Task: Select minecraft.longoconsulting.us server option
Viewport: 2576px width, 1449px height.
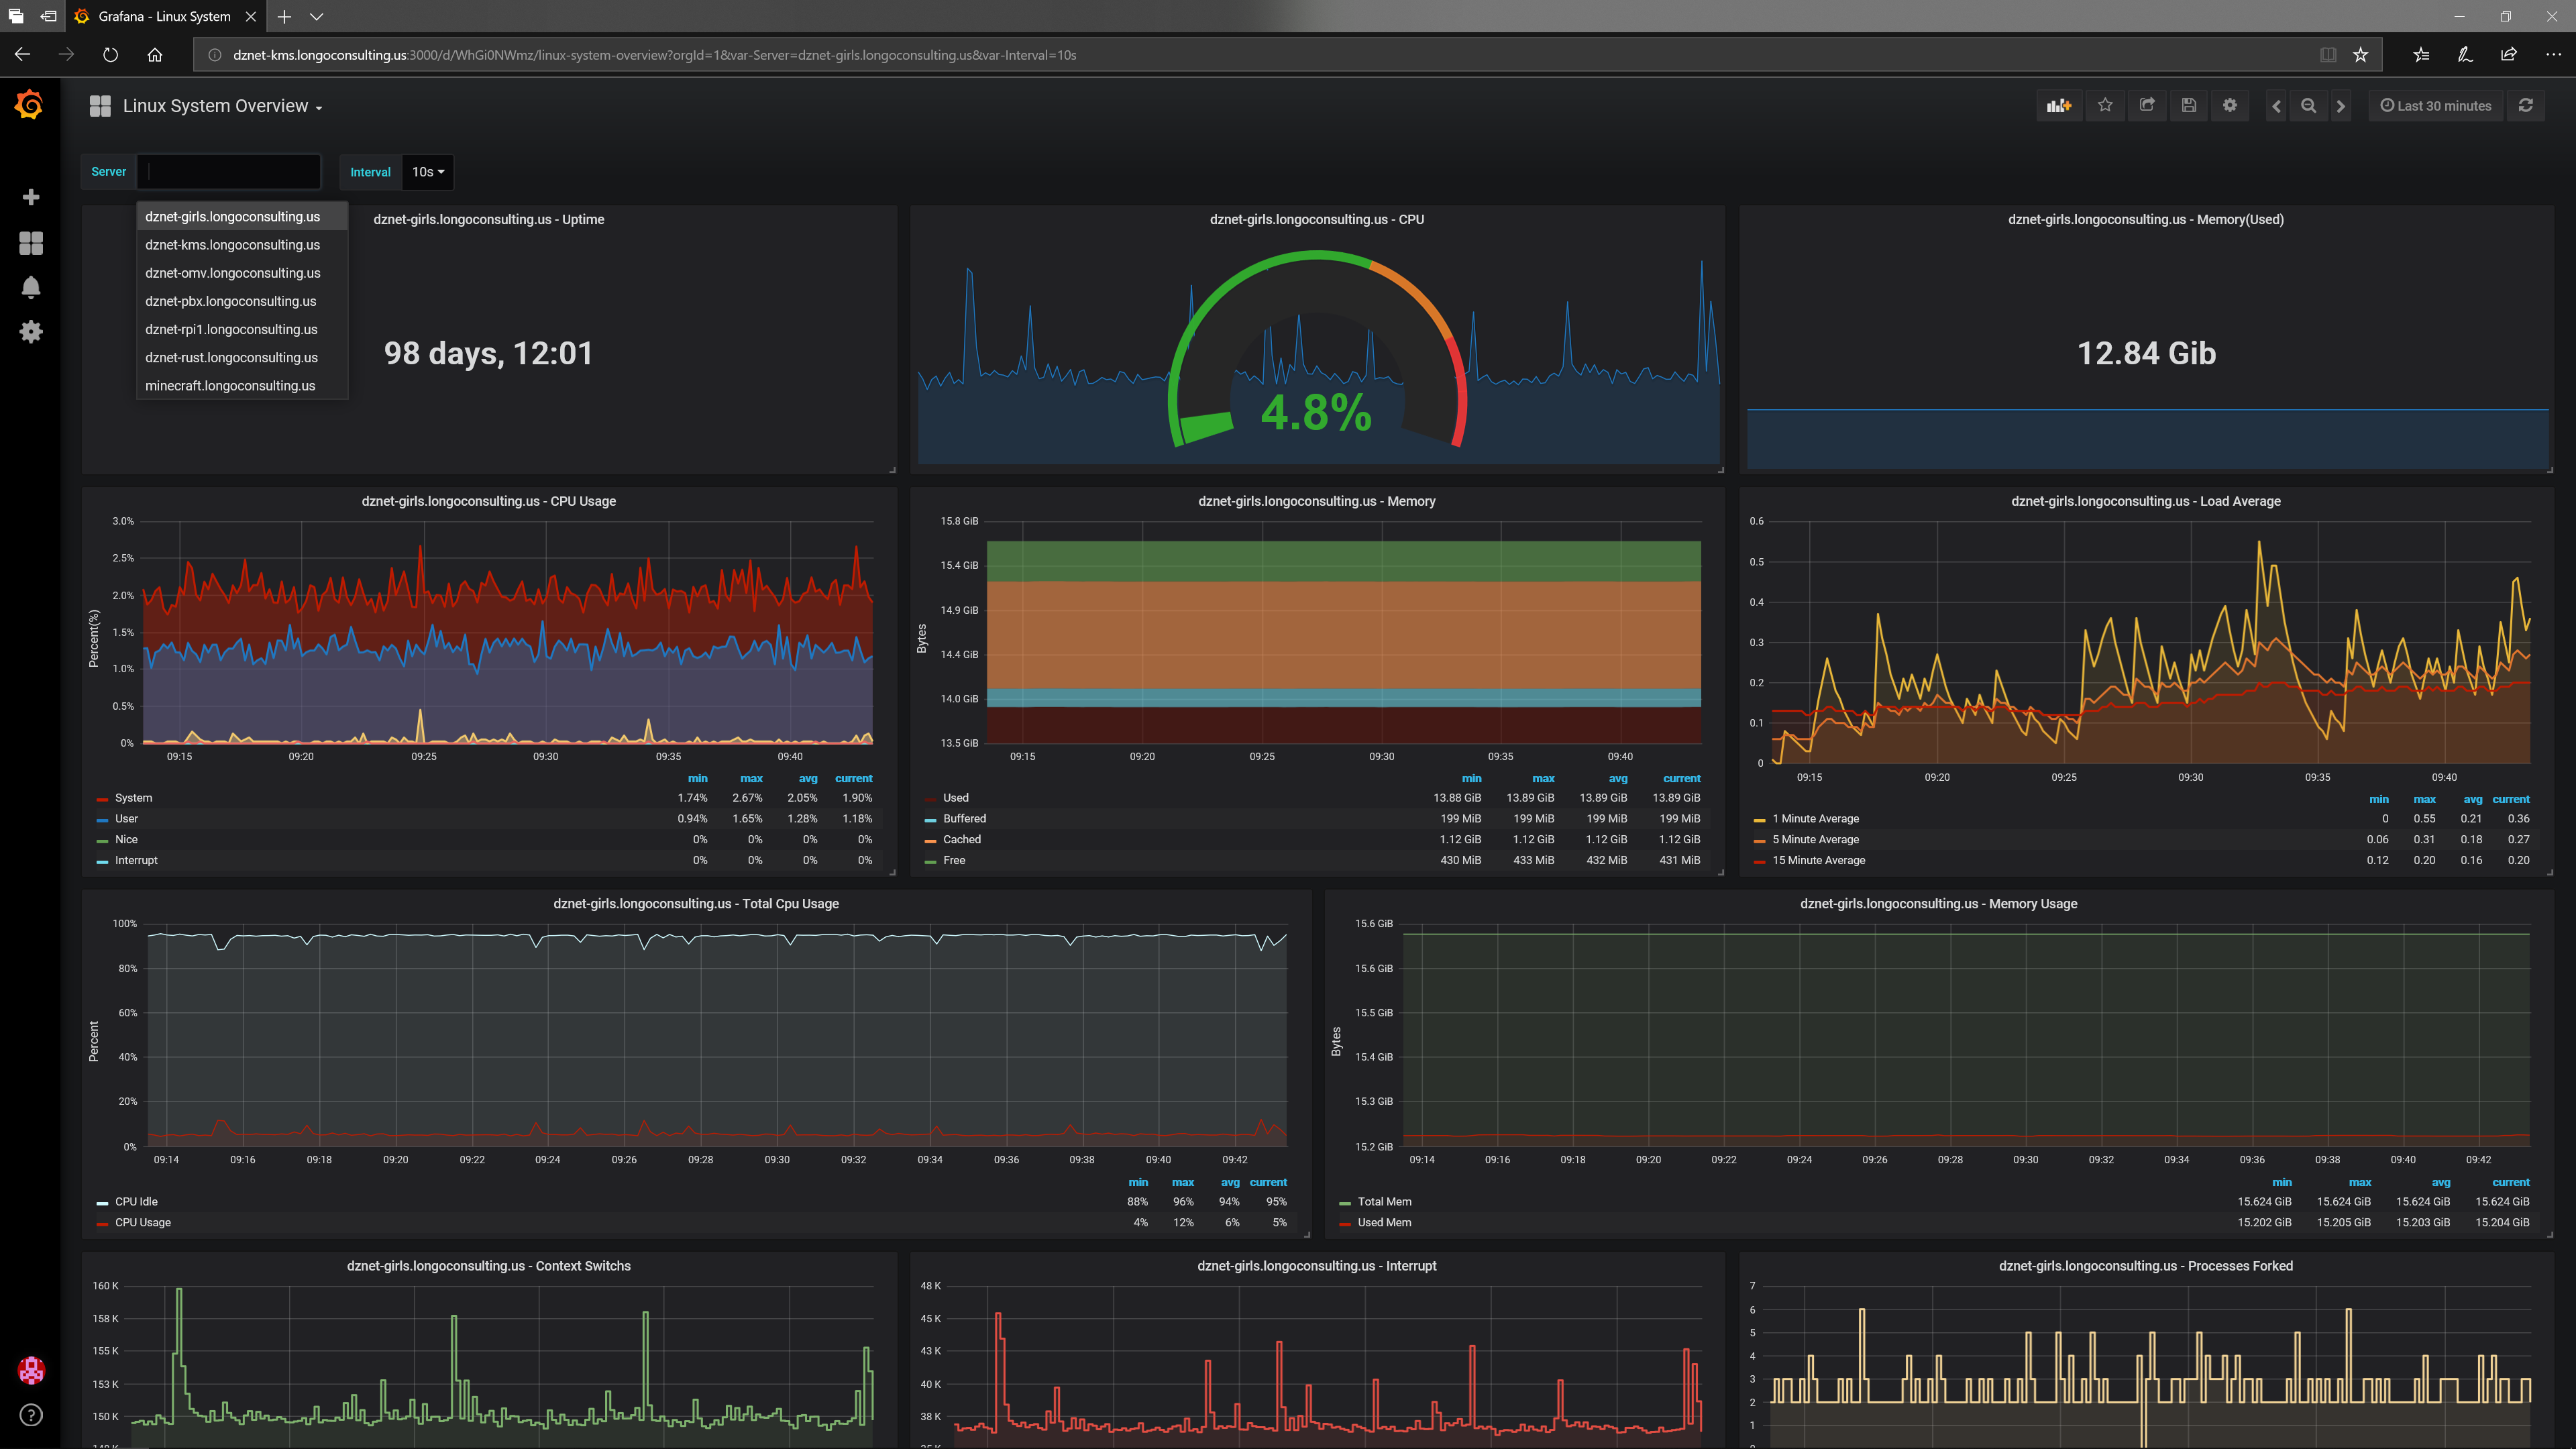Action: pos(242,386)
